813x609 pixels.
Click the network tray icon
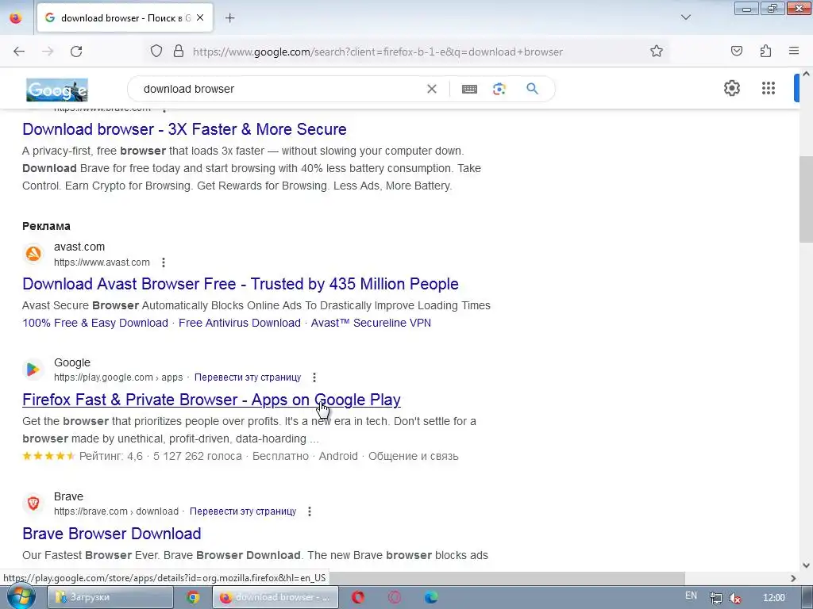tap(715, 598)
